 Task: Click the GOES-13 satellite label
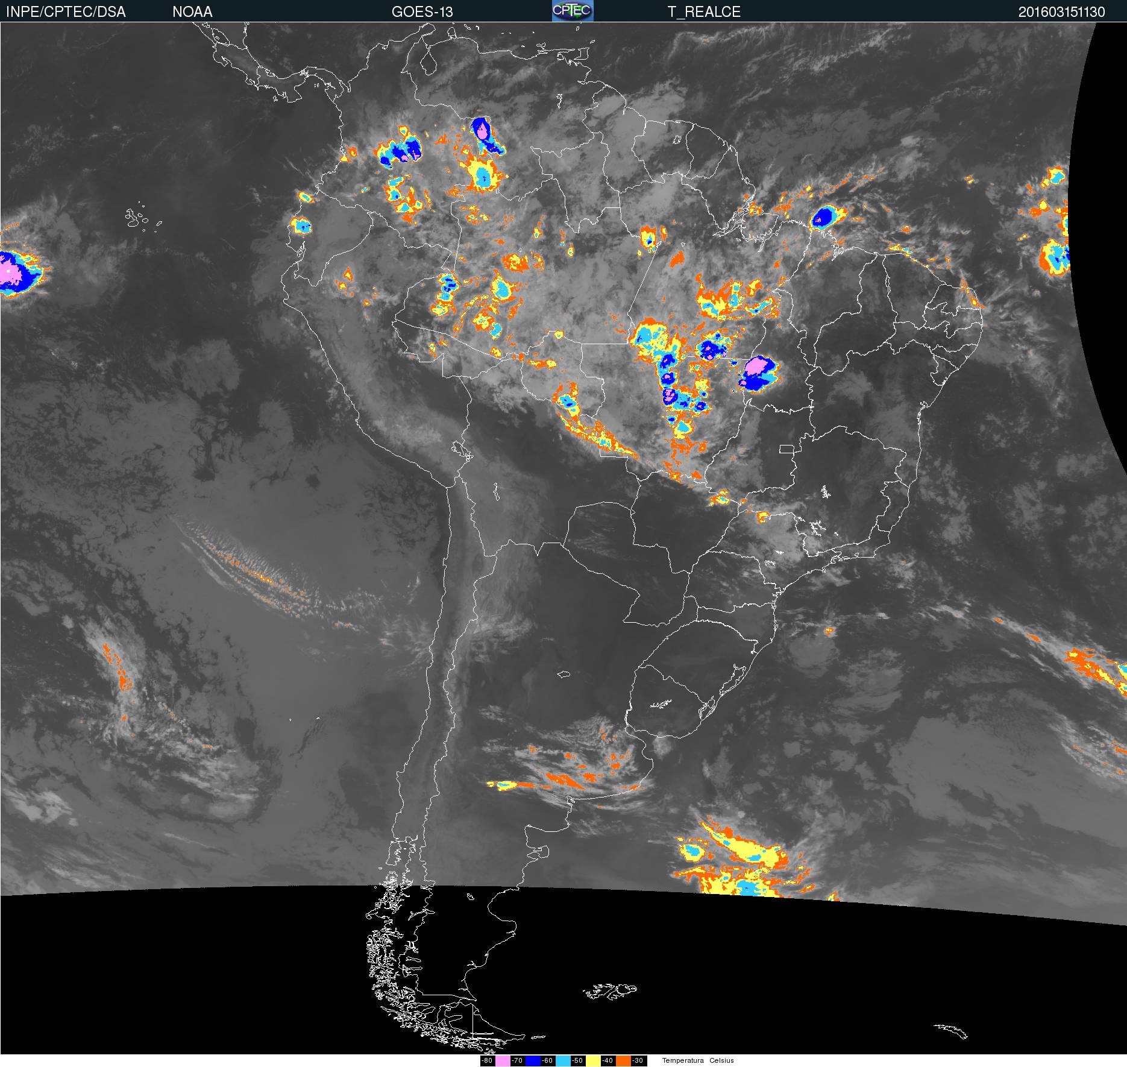click(422, 12)
